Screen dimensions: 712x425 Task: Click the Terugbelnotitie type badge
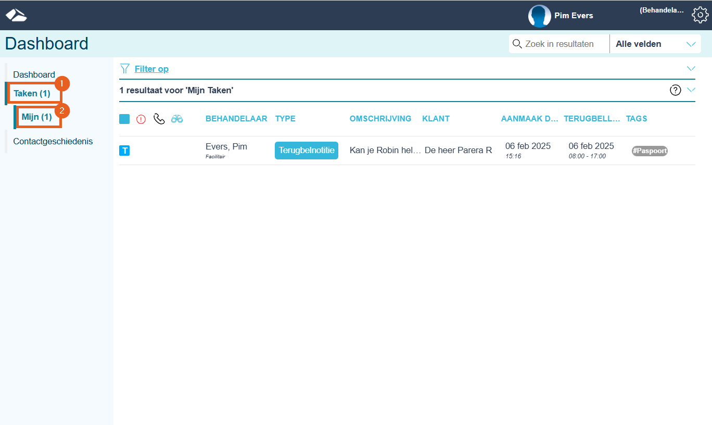click(307, 151)
